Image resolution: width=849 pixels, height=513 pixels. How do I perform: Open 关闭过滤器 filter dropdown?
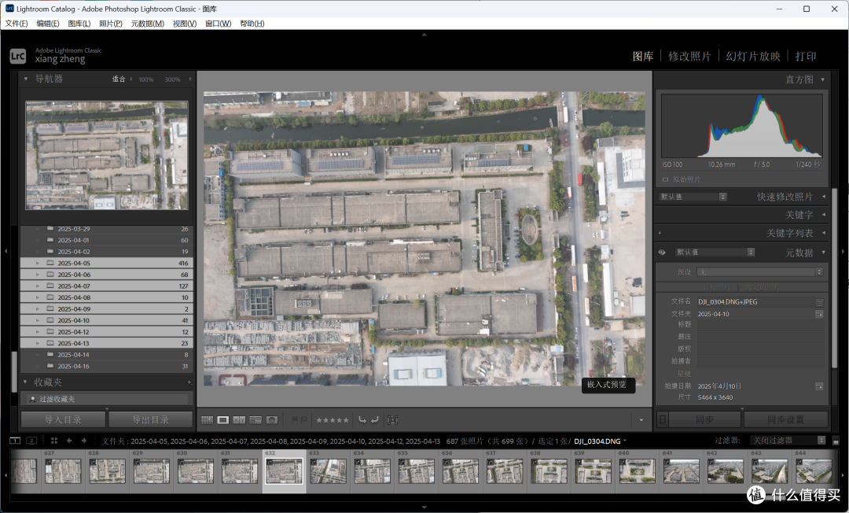pyautogui.click(x=788, y=441)
